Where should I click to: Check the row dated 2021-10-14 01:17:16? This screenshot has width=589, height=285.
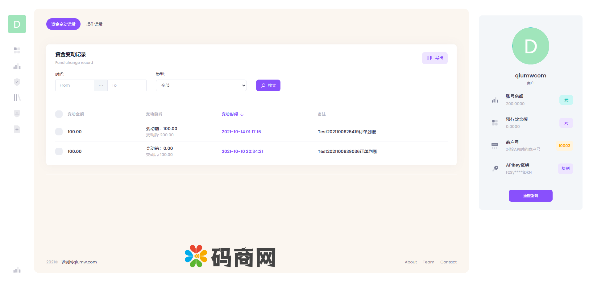click(x=59, y=132)
